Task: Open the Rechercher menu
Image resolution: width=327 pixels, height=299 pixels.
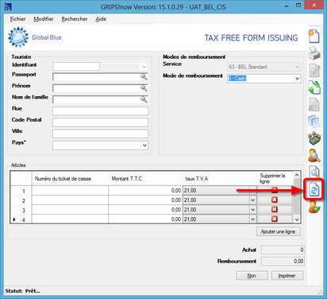Action: (75, 19)
